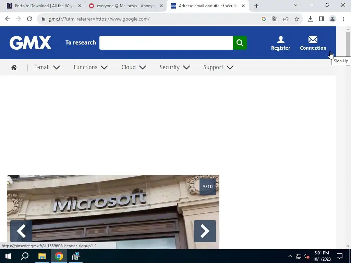Screen dimensions: 351x263
Task: Click the GMX logo
Action: pyautogui.click(x=31, y=43)
